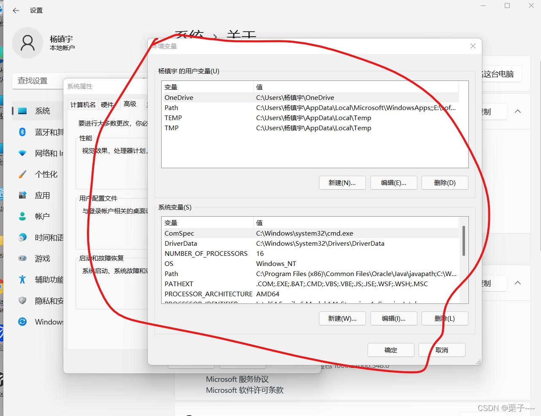Screen dimensions: 541x416
Task: Select the OneDrive user variable row
Action: (310, 98)
